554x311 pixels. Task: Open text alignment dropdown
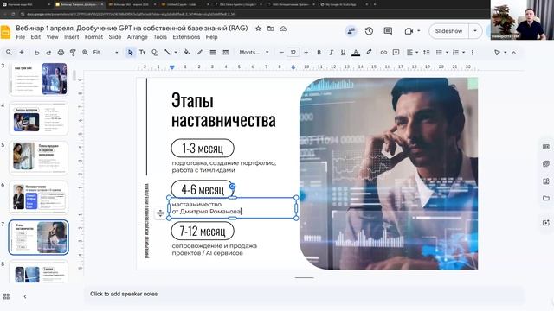412,52
